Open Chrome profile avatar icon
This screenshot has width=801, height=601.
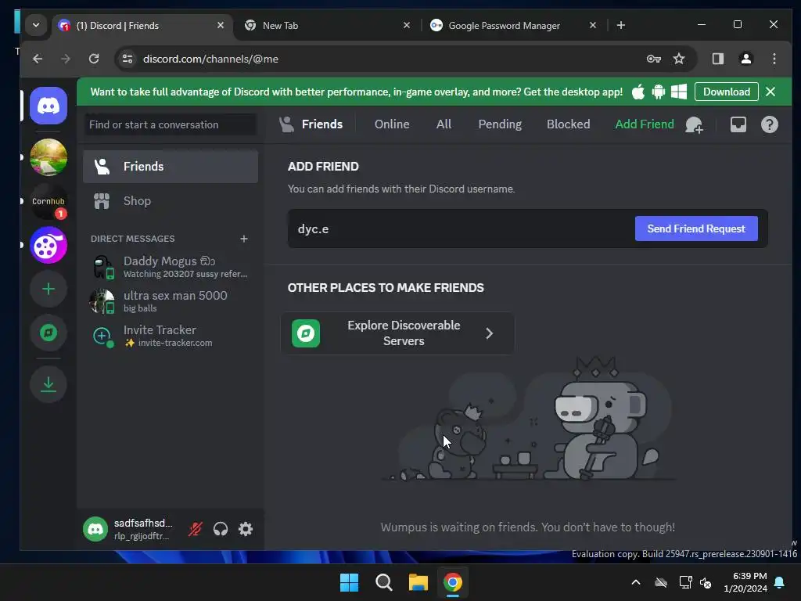pyautogui.click(x=745, y=59)
